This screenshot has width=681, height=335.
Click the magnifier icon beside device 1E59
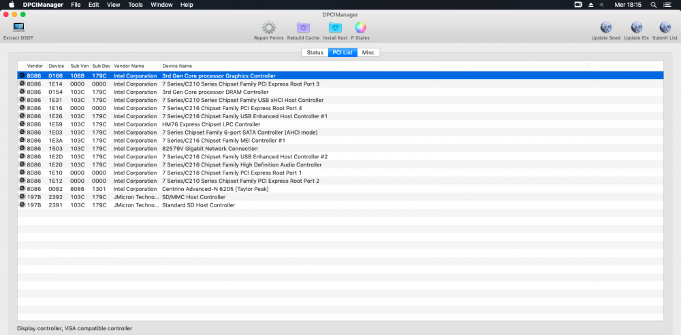tap(22, 124)
